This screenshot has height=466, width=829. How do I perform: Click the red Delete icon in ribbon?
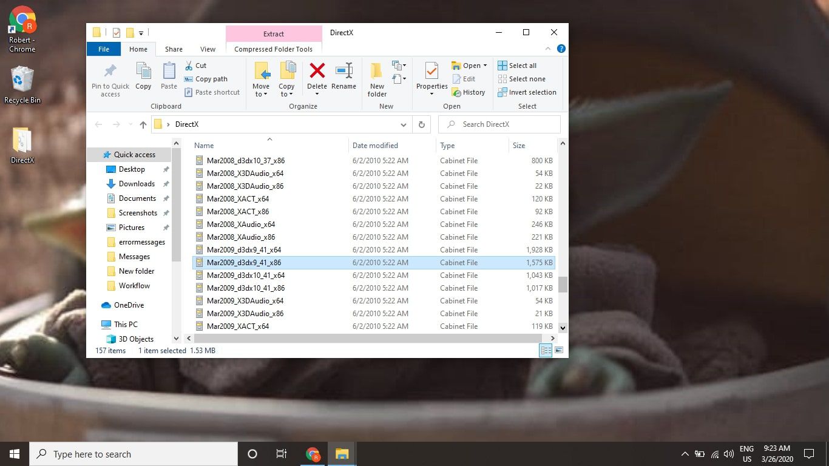tap(317, 72)
